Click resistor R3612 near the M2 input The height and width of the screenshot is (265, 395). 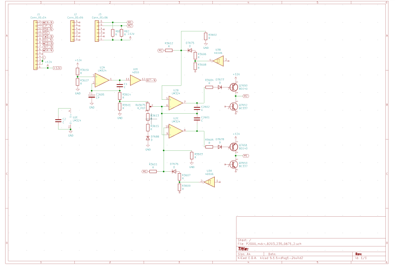(x=169, y=50)
